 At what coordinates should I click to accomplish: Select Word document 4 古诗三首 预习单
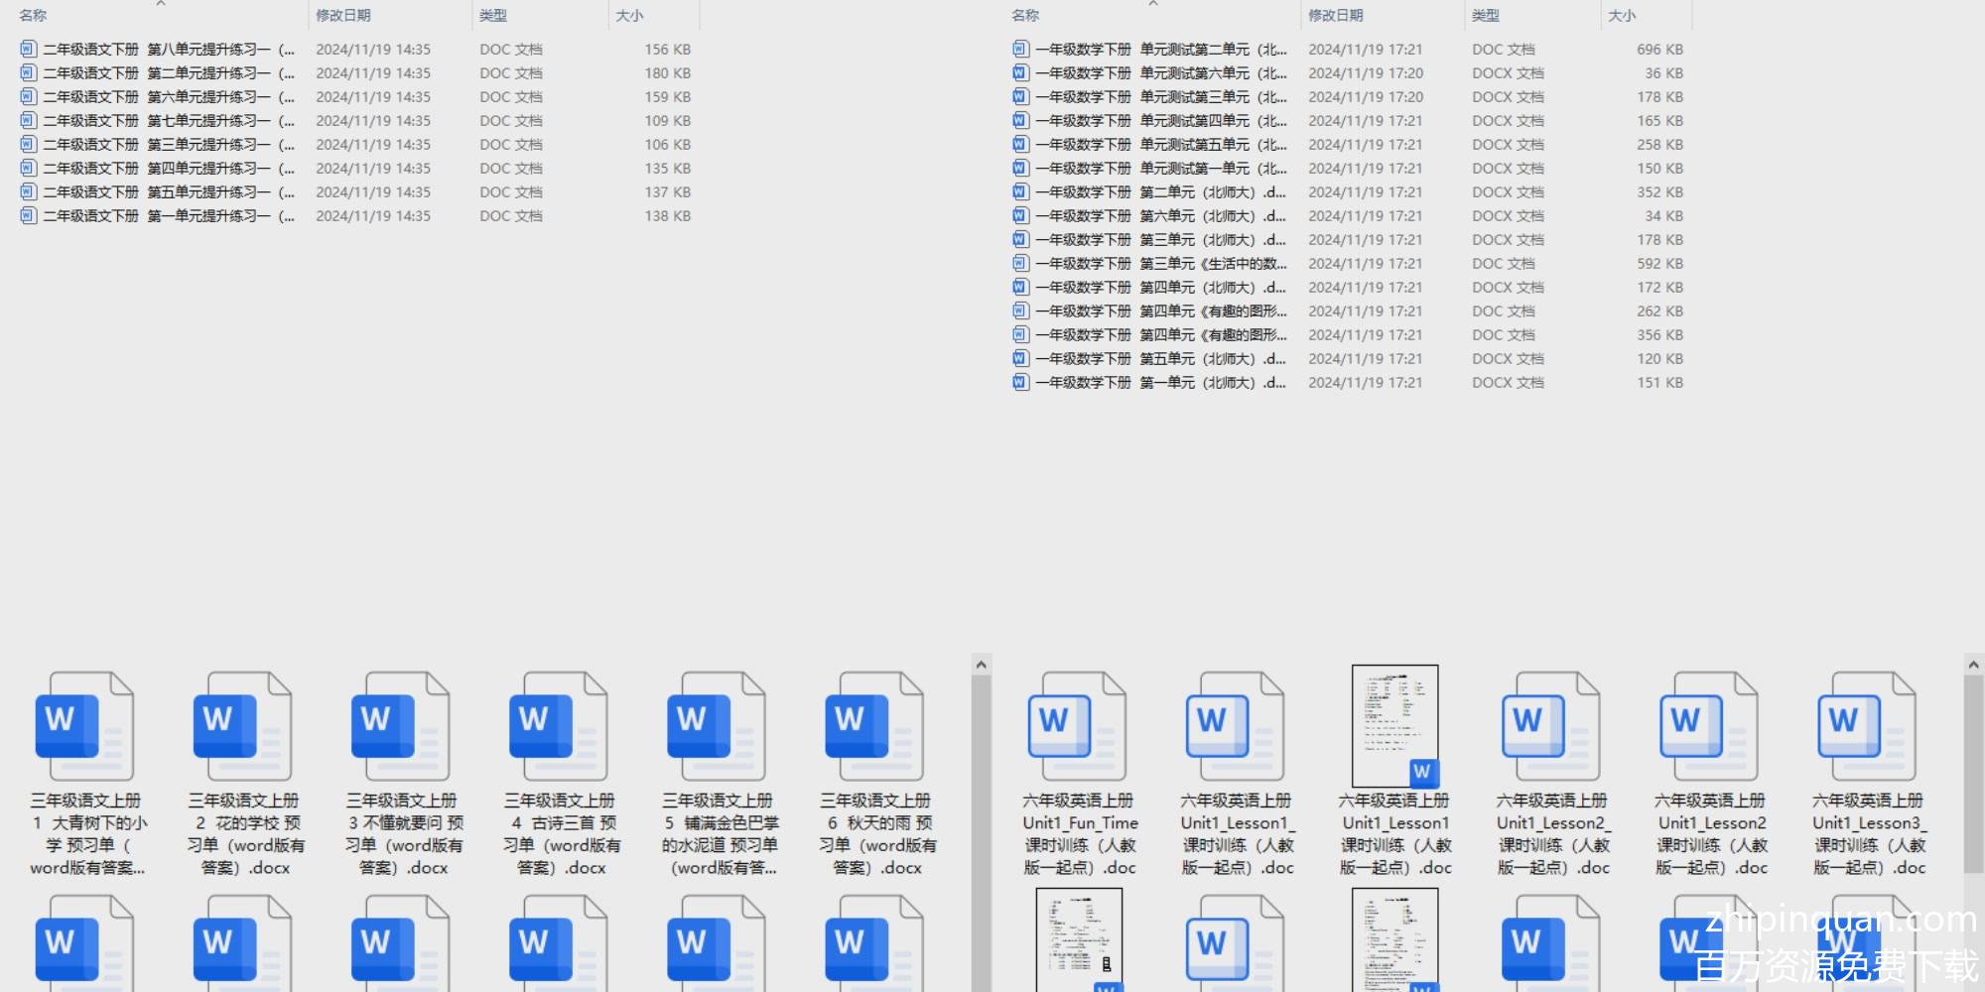558,726
